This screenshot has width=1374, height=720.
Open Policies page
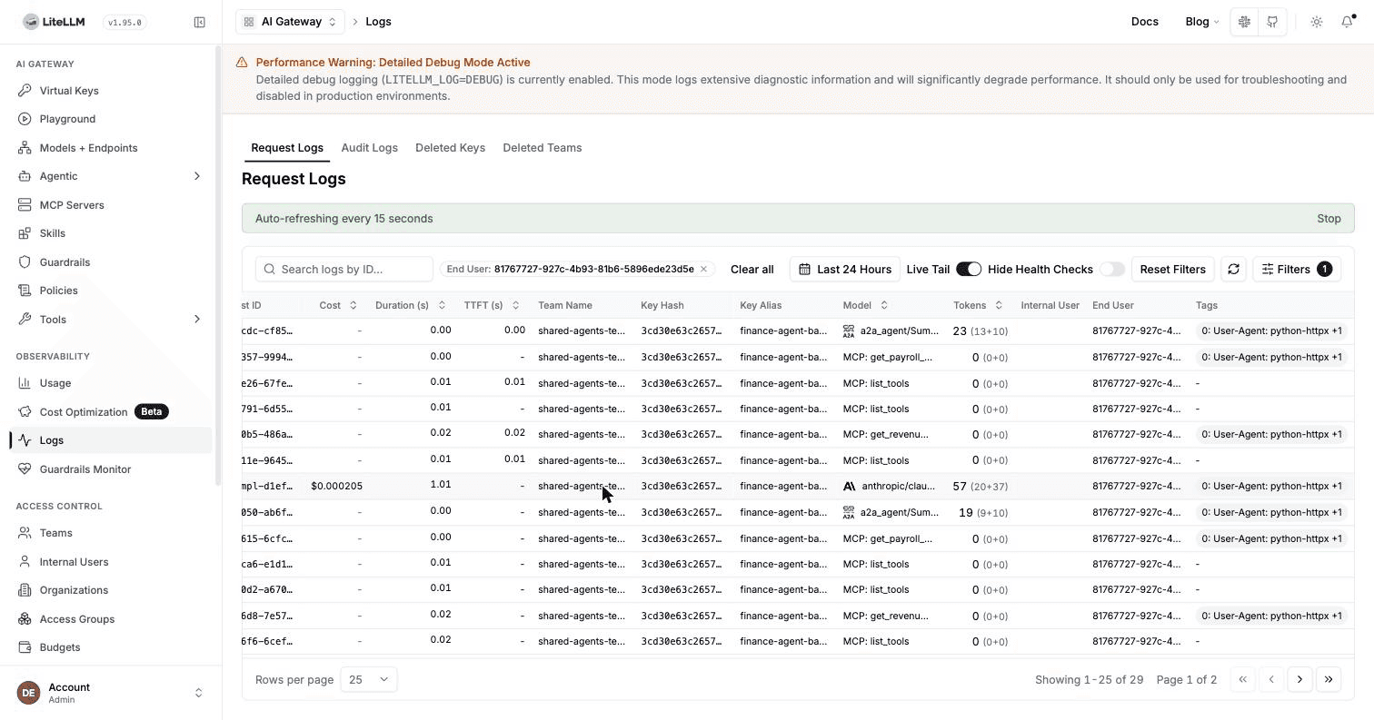[x=58, y=291]
